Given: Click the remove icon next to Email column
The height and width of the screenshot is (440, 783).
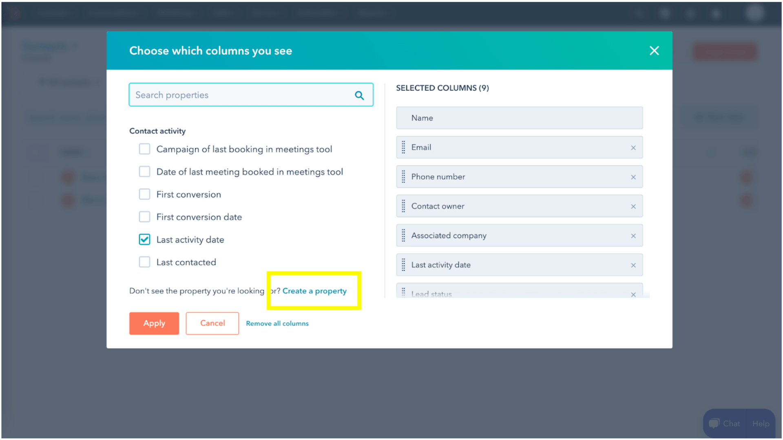Looking at the screenshot, I should 633,148.
